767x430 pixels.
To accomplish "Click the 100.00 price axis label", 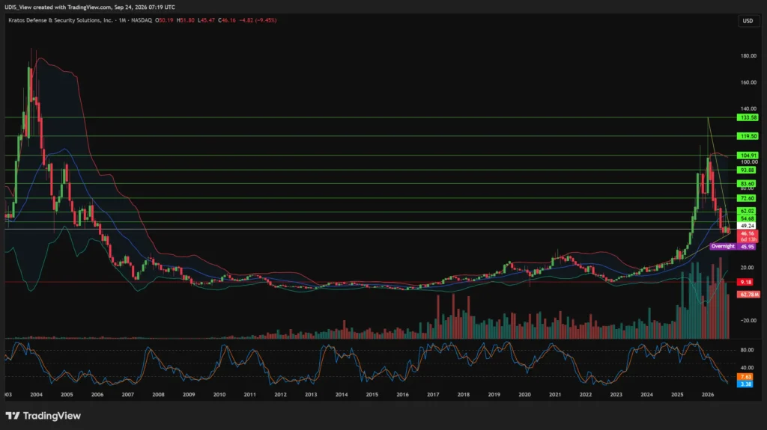I will 748,162.
